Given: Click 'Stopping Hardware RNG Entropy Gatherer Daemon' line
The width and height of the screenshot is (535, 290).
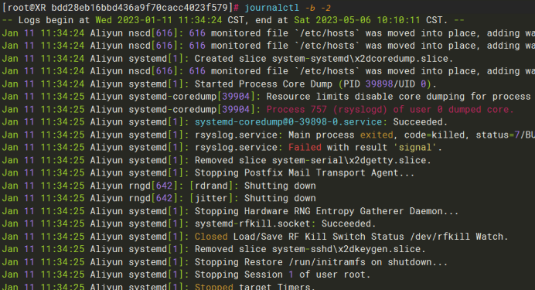Looking at the screenshot, I should pos(230,211).
